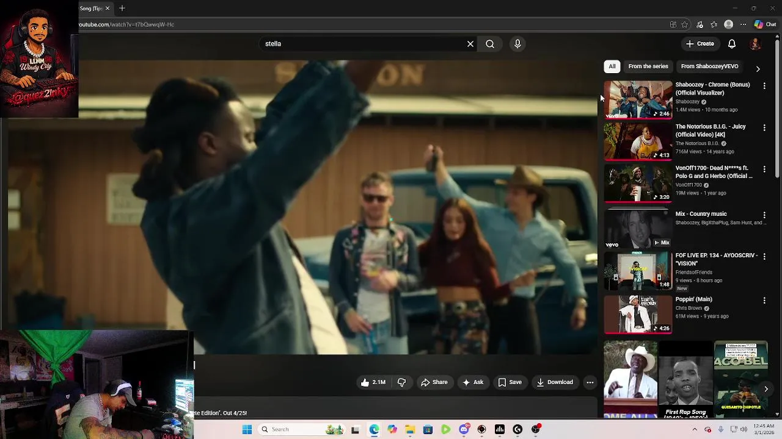This screenshot has height=439, width=782.
Task: Open the 'Mix - Country music' playlist
Action: click(x=701, y=214)
